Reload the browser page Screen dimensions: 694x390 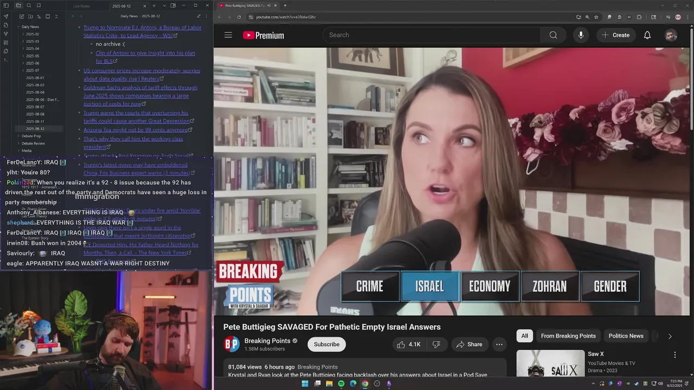239,17
